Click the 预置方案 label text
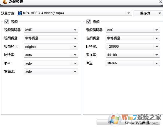163x127 pixels. (8, 13)
